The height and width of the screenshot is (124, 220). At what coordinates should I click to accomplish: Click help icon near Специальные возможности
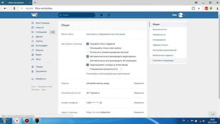pos(121,69)
